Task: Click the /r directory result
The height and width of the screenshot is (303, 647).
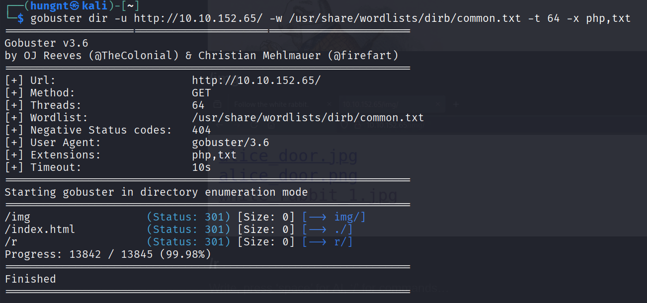Action: pyautogui.click(x=11, y=242)
